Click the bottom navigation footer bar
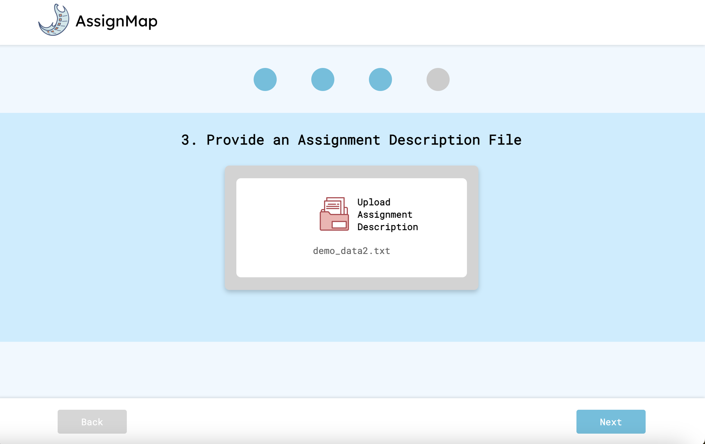This screenshot has width=705, height=444. coord(351,421)
